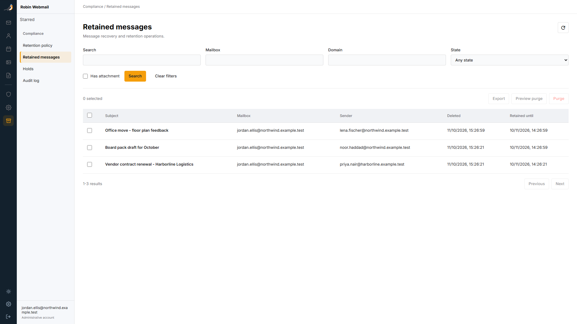Click Clear filters
The image size is (577, 324).
coord(166,76)
